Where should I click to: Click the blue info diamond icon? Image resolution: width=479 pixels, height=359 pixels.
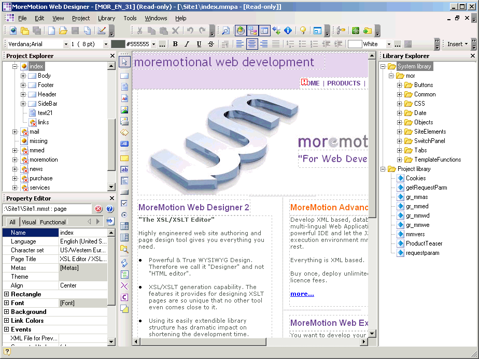pyautogui.click(x=288, y=31)
